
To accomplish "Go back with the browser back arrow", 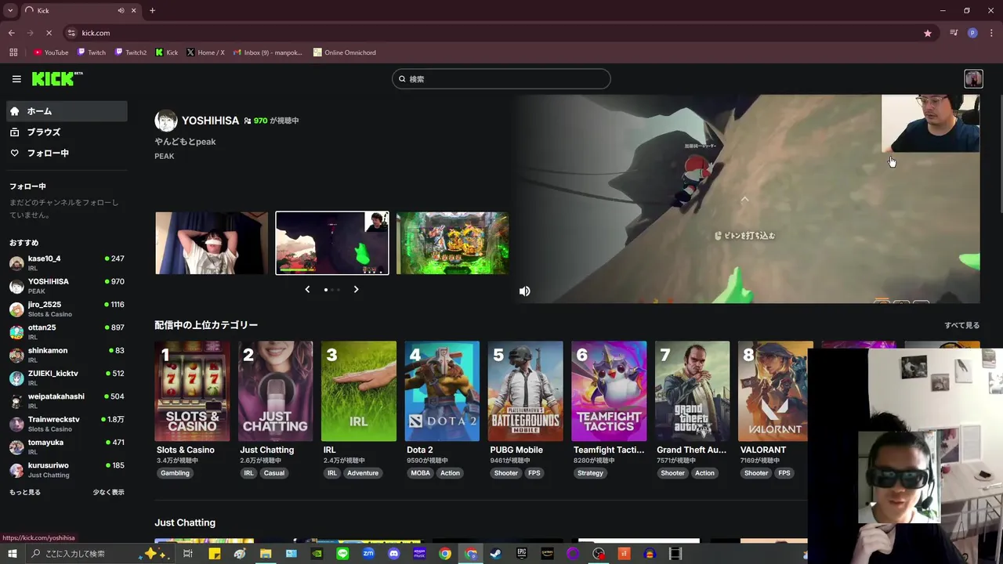I will (x=12, y=33).
